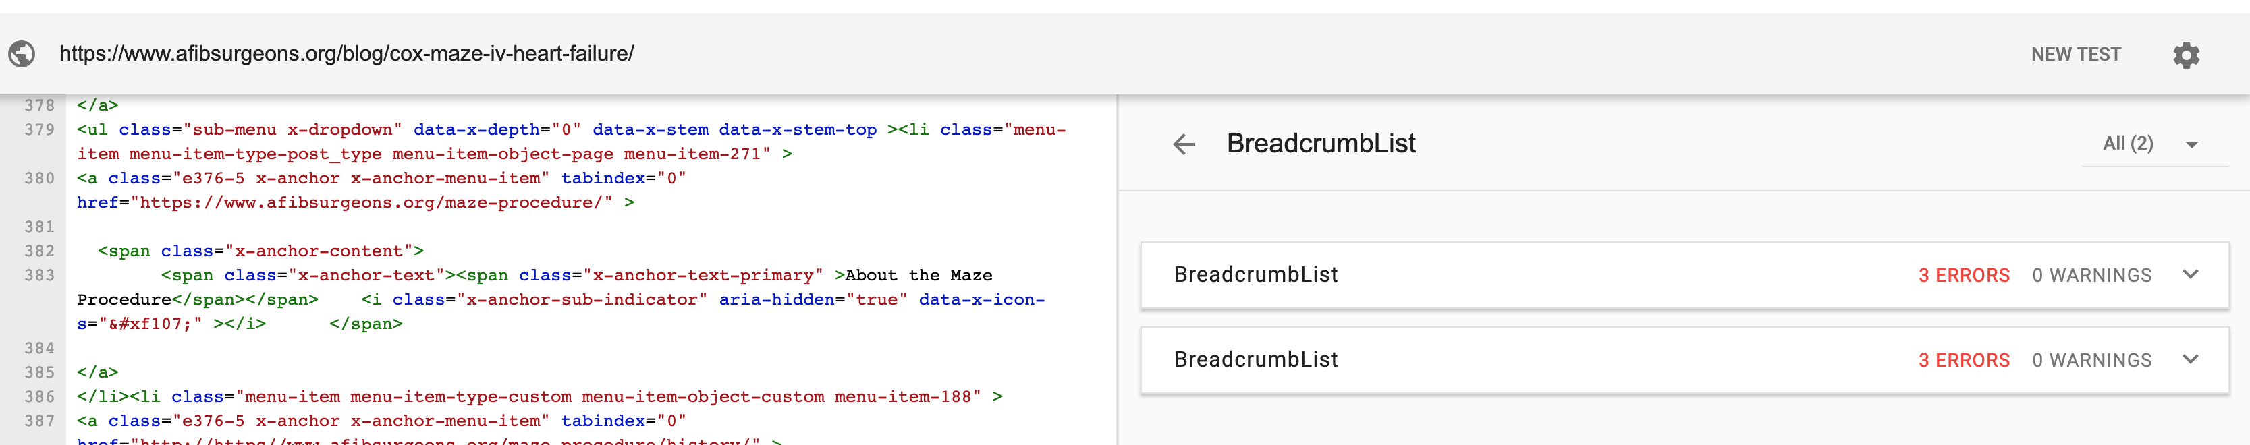This screenshot has width=2250, height=445.
Task: Click line number 383 in the code gutter
Action: 39,276
